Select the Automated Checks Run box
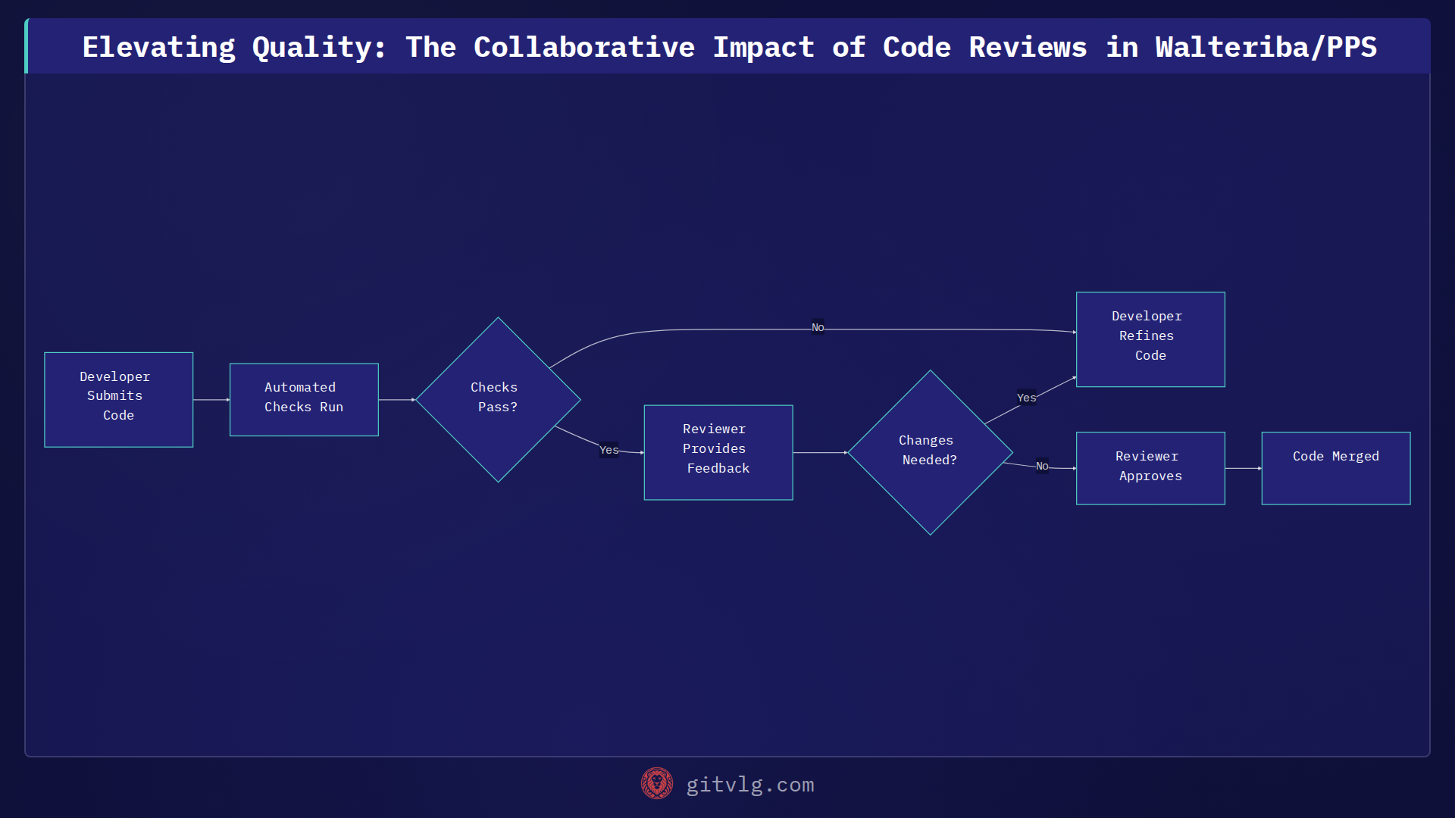This screenshot has height=818, width=1455. click(304, 400)
